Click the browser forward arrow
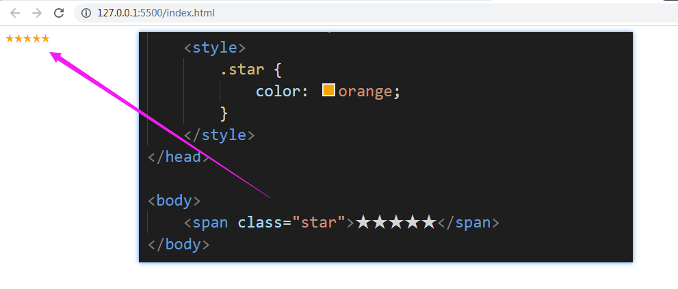Viewport: 678px width, 289px height. (37, 13)
